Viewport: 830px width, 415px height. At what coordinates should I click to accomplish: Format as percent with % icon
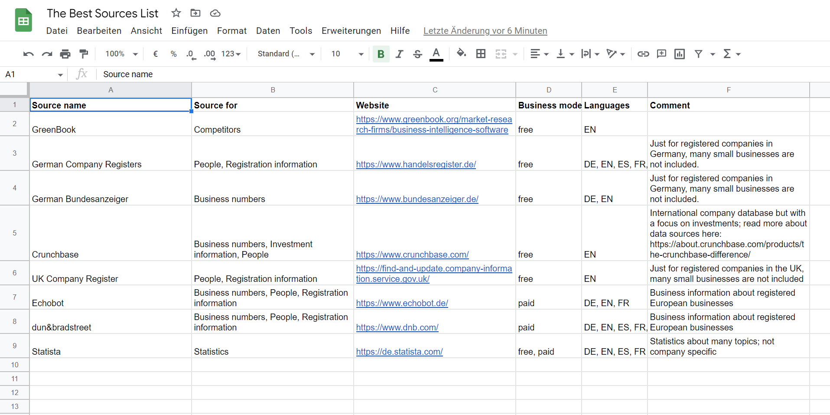[x=173, y=54]
